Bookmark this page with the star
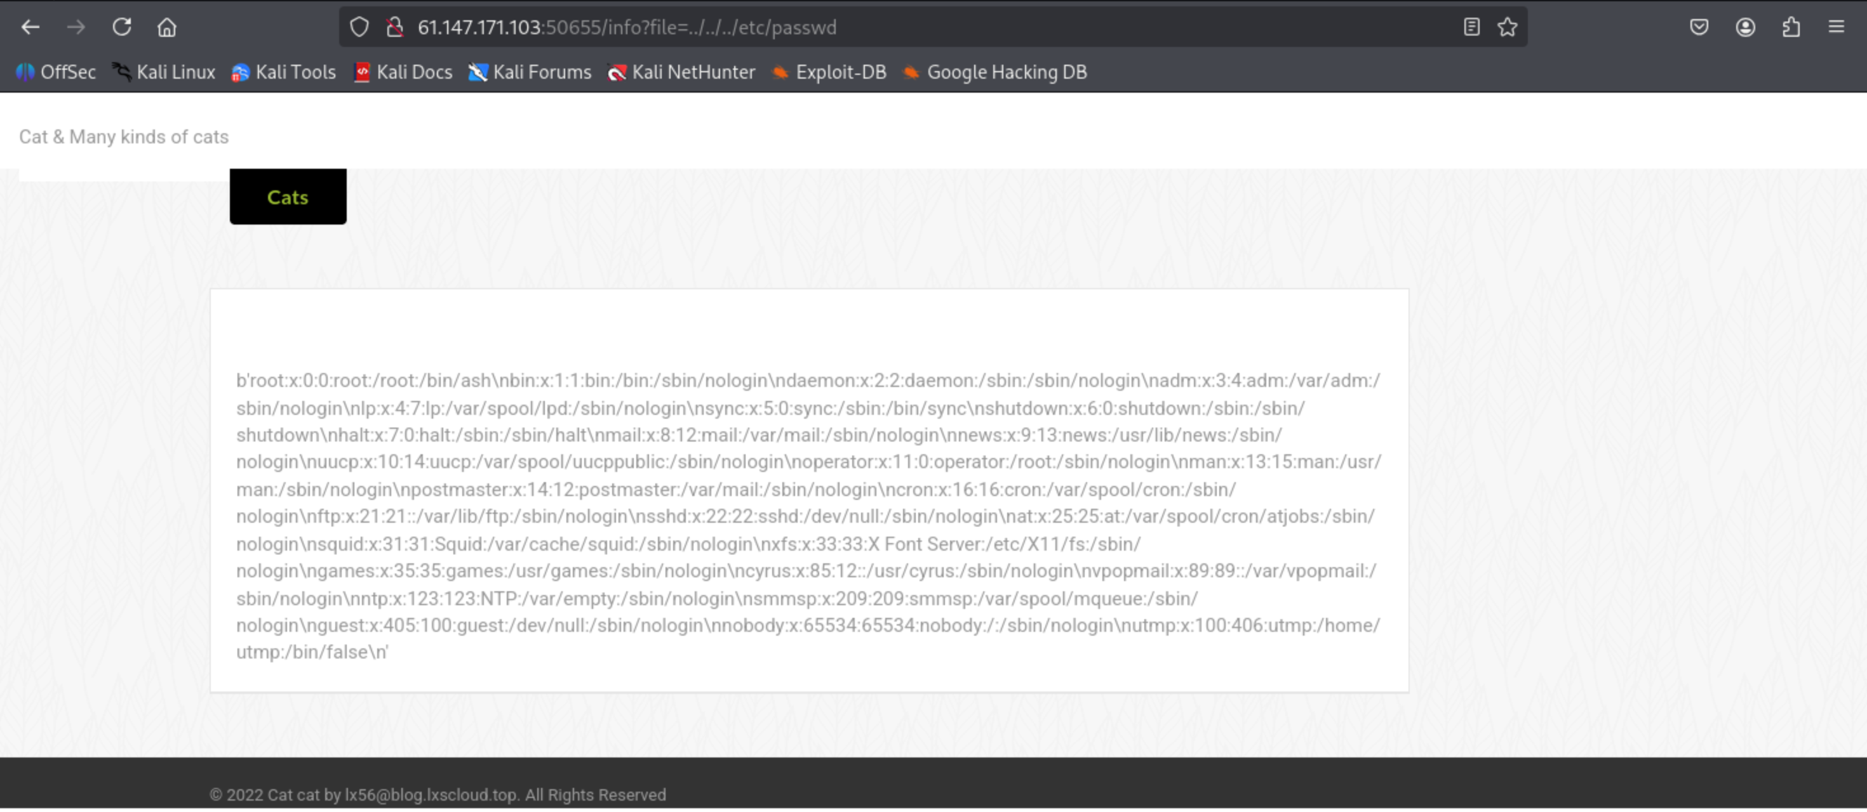The image size is (1867, 812). tap(1508, 27)
